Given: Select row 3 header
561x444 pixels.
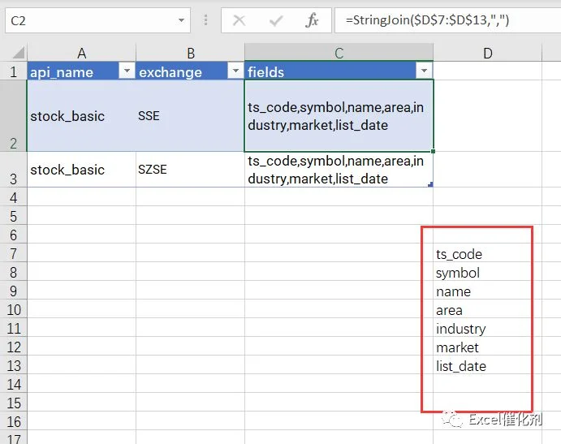Looking at the screenshot, I should [x=13, y=169].
